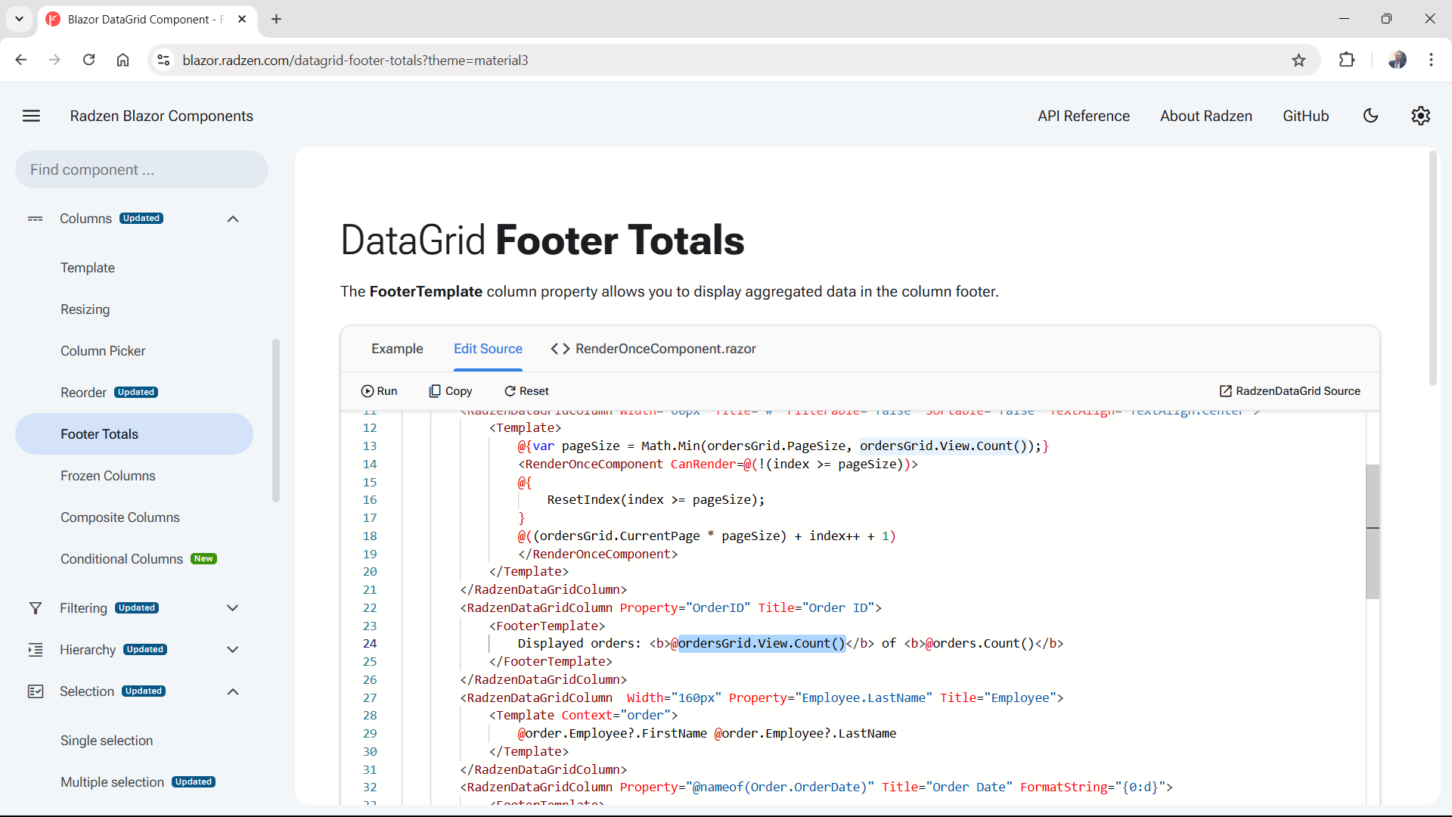Switch to the Example tab
This screenshot has height=817, width=1452.
point(397,349)
